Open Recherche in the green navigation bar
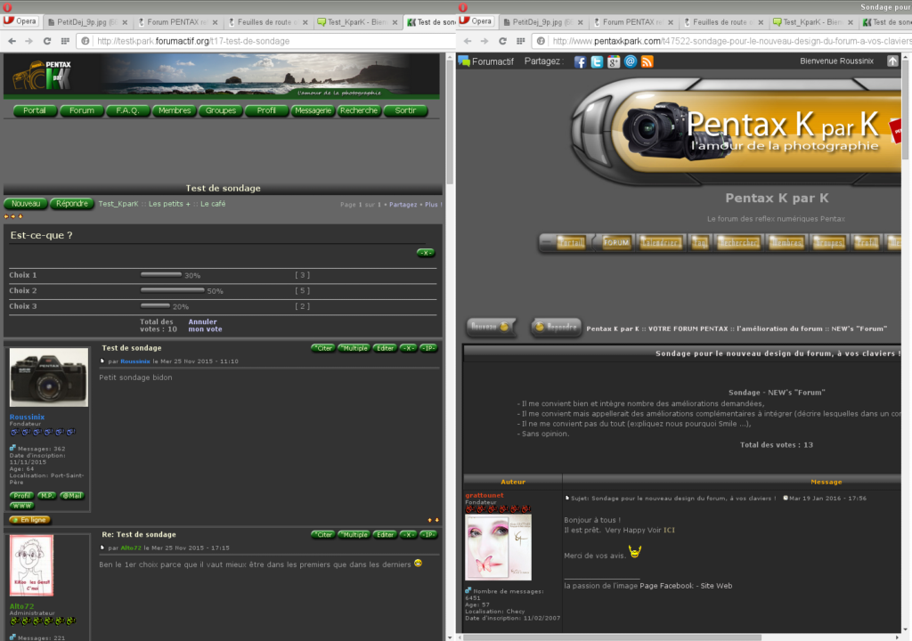The width and height of the screenshot is (912, 641). 359,110
